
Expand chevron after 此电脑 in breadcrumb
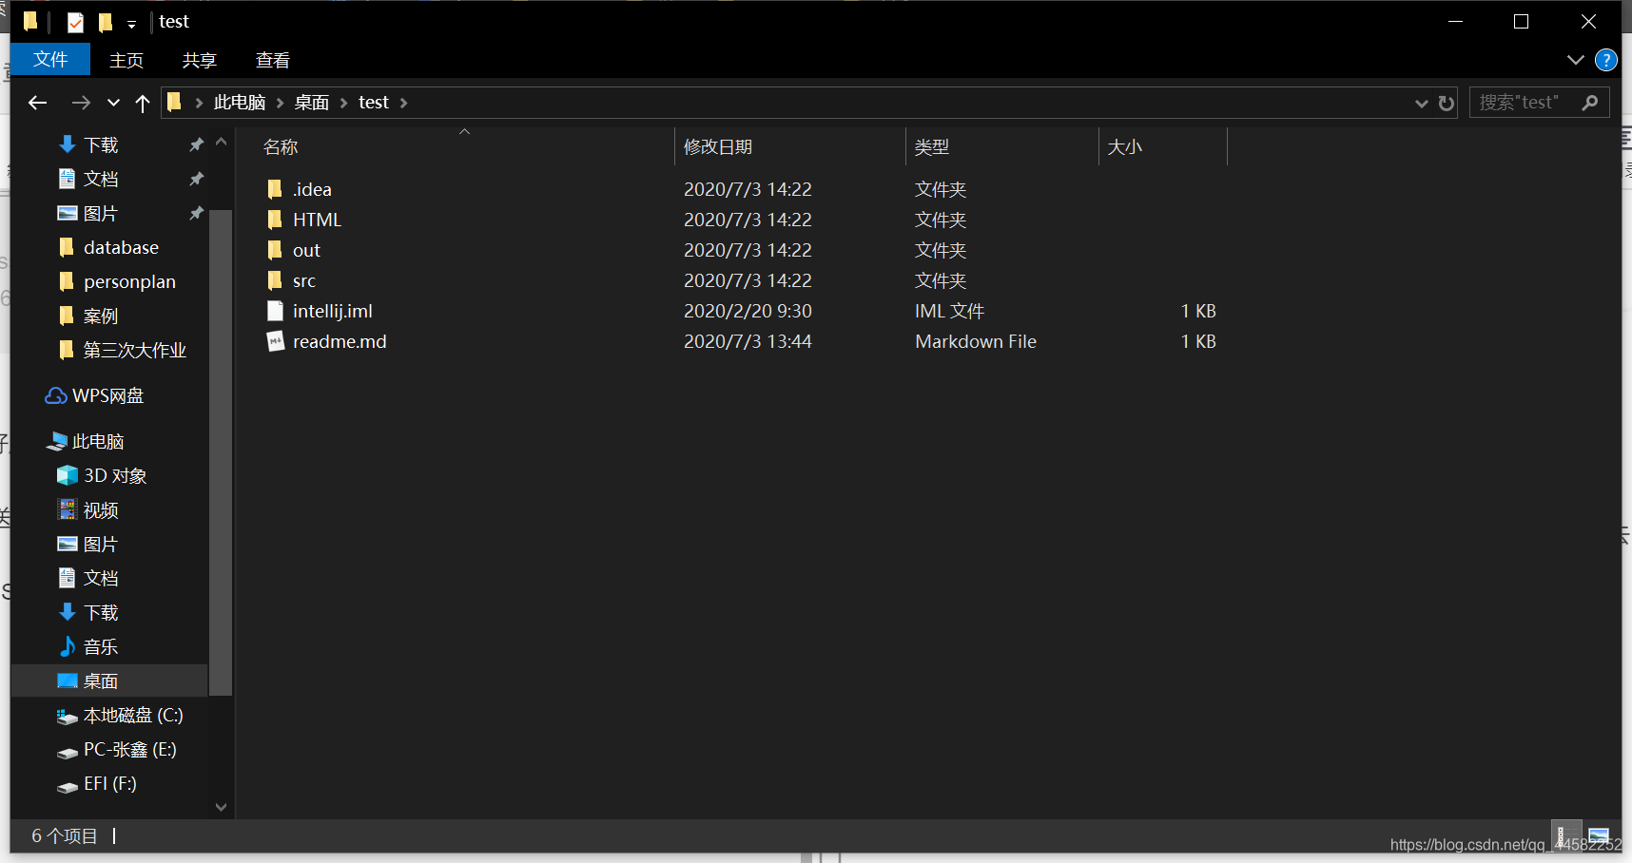click(x=281, y=103)
